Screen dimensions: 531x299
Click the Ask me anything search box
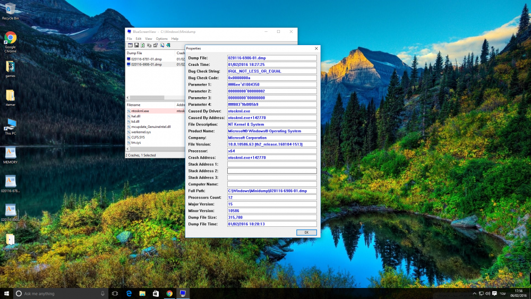[61, 294]
